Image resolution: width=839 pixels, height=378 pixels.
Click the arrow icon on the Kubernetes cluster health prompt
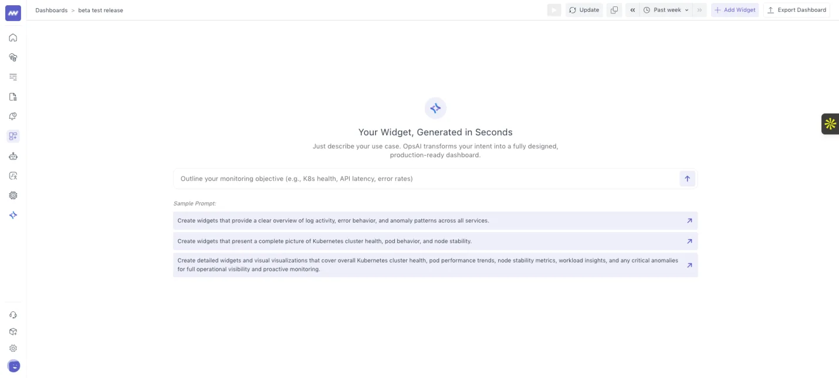point(689,241)
